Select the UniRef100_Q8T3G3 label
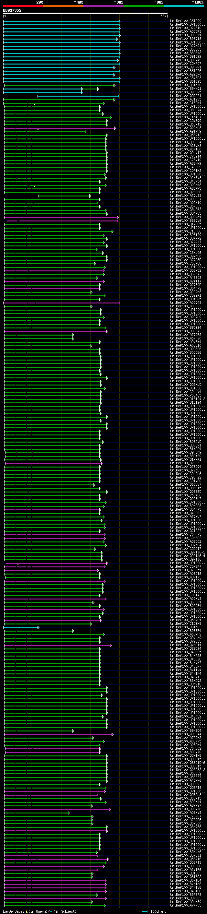Screen dimensions: 207x914 186,873
